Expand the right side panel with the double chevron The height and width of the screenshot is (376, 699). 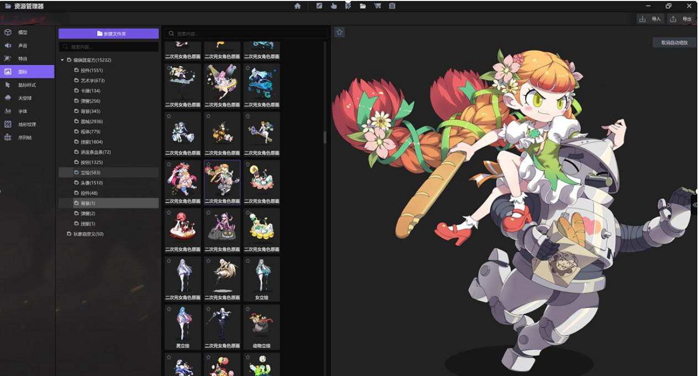[695, 205]
